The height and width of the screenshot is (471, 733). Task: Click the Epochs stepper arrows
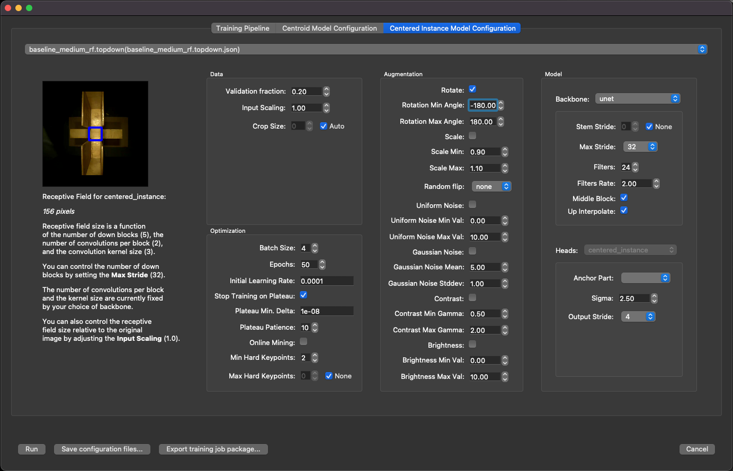[x=322, y=265]
